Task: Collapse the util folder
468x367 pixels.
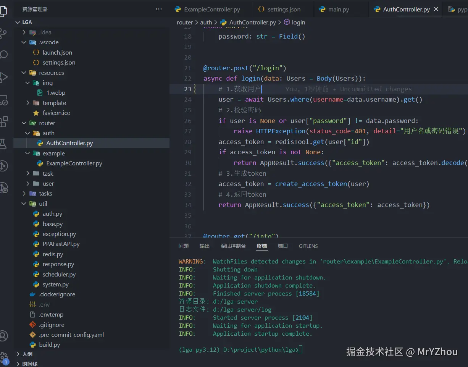Action: click(x=24, y=204)
